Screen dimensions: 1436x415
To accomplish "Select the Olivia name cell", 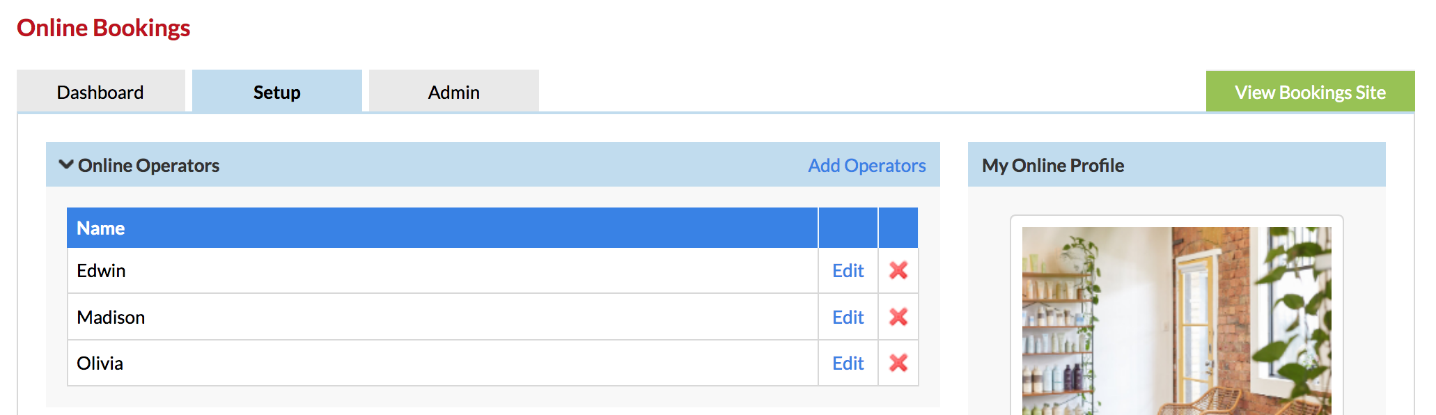I will tap(443, 363).
